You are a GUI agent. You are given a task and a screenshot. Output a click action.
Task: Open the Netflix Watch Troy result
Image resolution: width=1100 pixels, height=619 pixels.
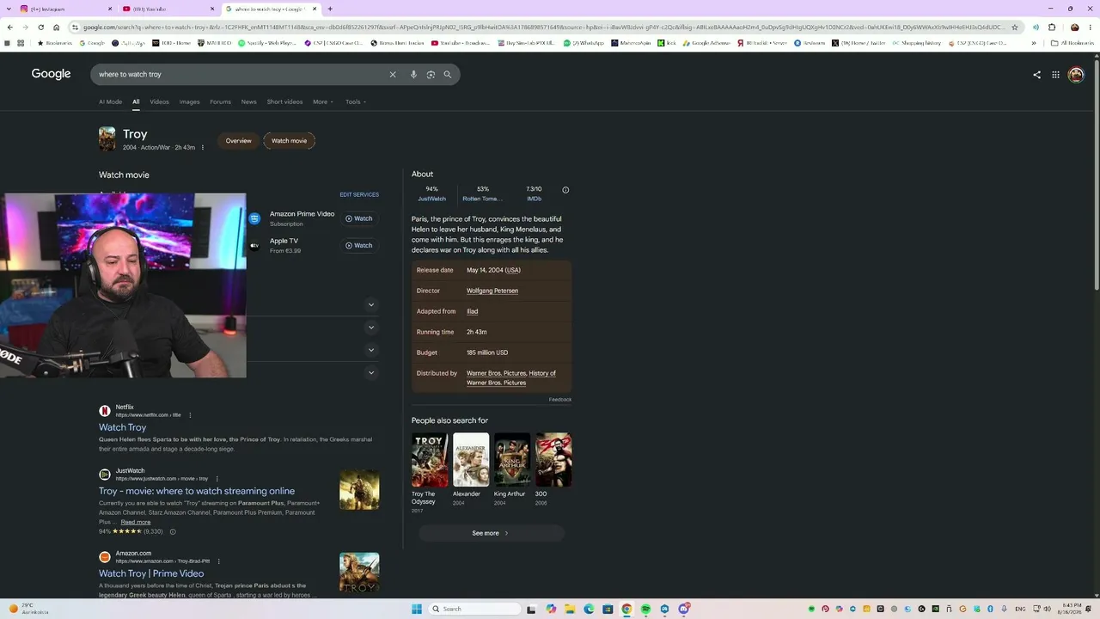[x=123, y=428]
